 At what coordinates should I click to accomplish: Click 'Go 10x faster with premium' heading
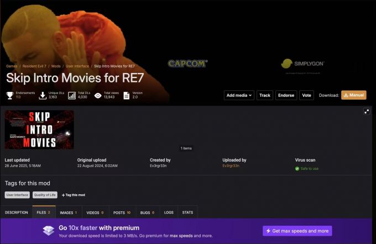(x=99, y=228)
